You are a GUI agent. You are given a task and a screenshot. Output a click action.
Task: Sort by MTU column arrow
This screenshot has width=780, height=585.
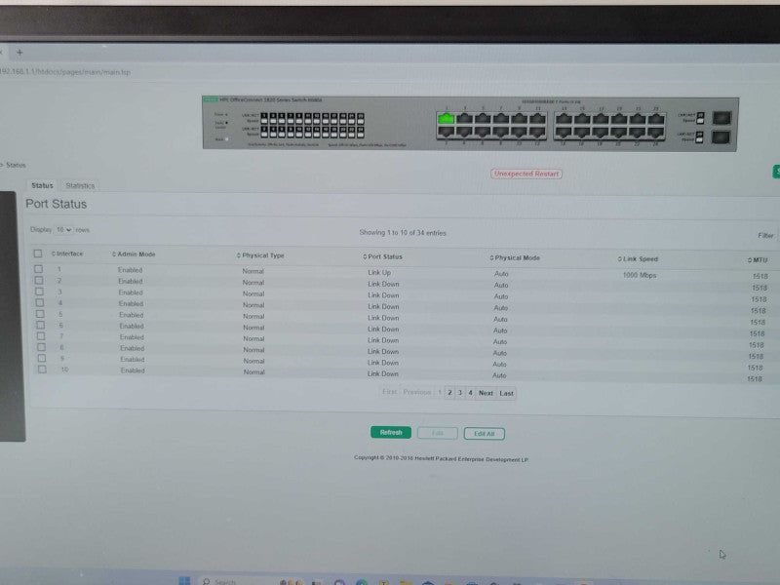(x=750, y=260)
